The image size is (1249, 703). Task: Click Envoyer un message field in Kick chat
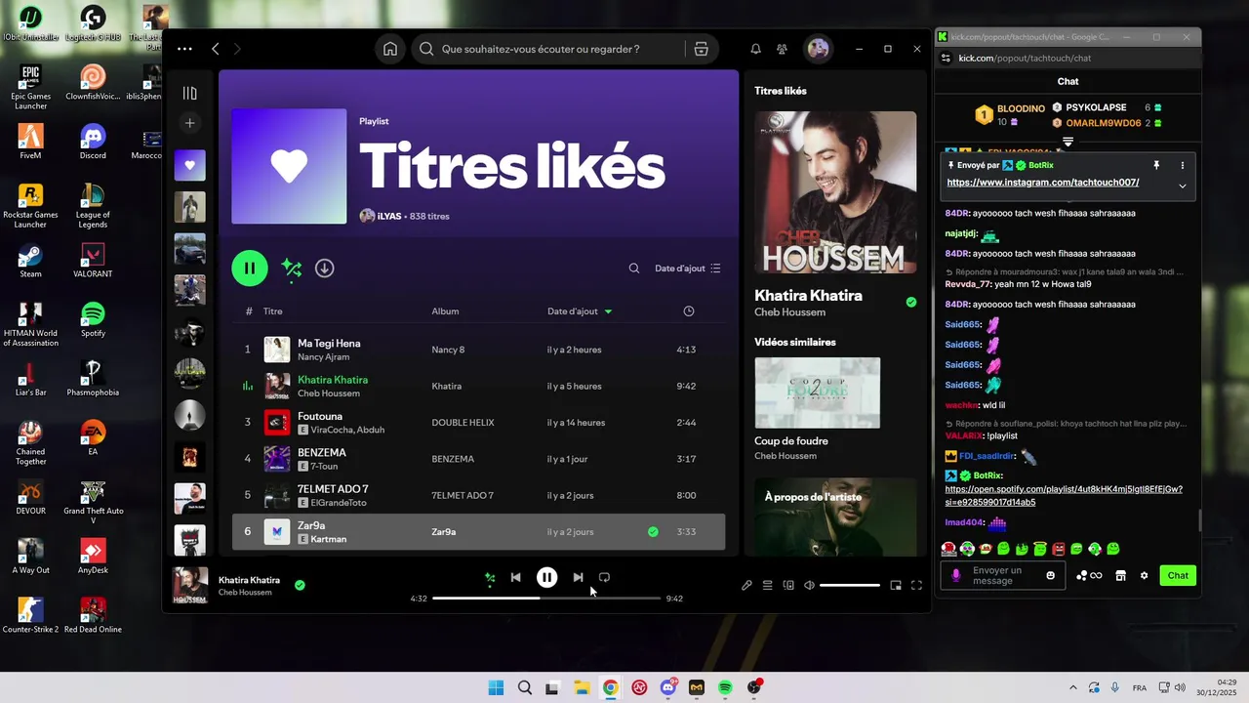(x=1002, y=576)
